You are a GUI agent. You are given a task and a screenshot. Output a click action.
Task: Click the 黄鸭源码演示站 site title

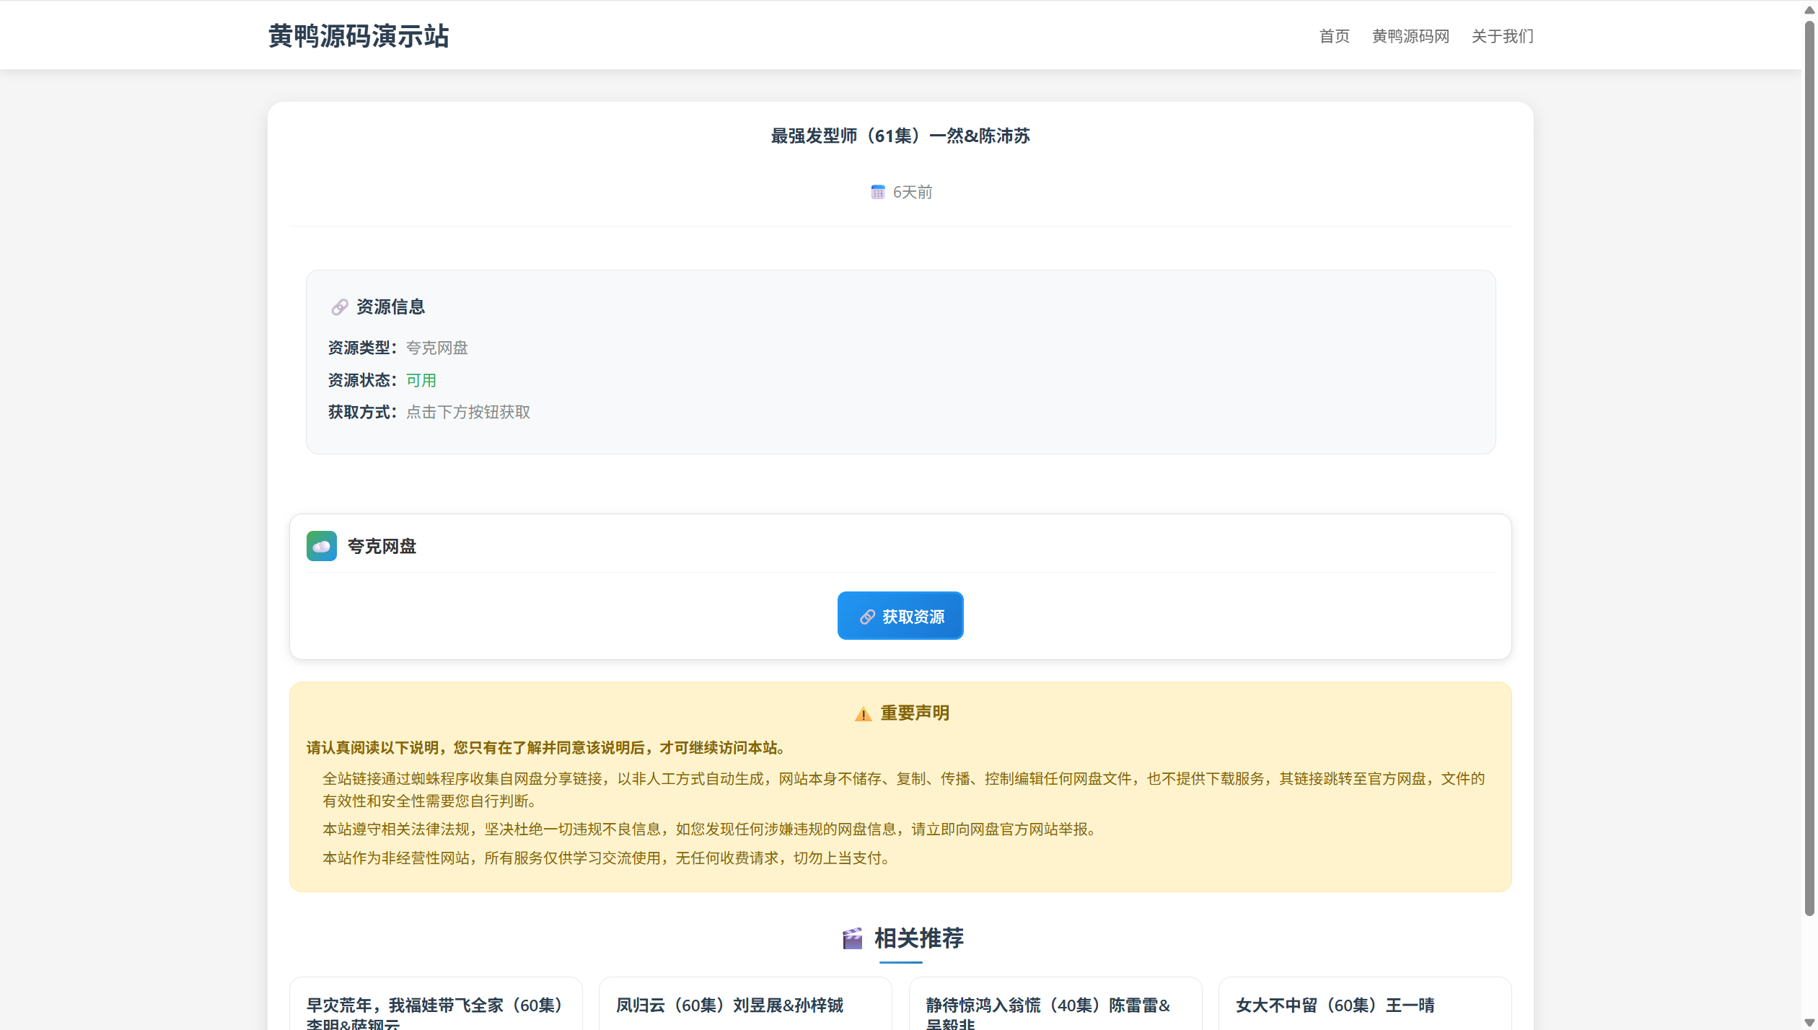pyautogui.click(x=359, y=36)
